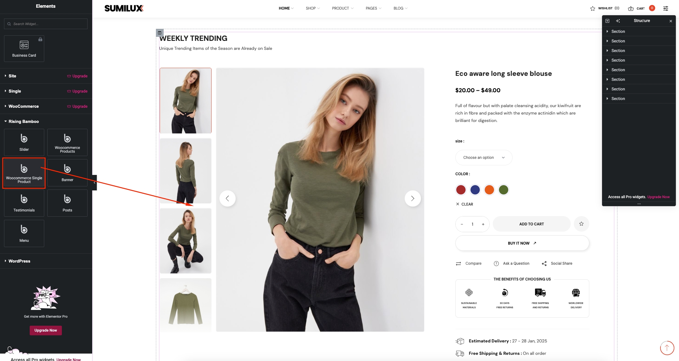Screen dimensions: 679x361
Task: Open the size Choose an option dropdown
Action: (483, 158)
